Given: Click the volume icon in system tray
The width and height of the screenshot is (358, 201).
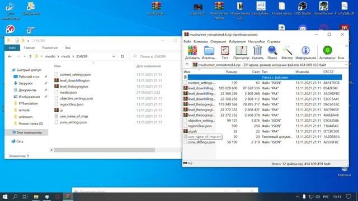Looking at the screenshot, I should click(317, 197).
